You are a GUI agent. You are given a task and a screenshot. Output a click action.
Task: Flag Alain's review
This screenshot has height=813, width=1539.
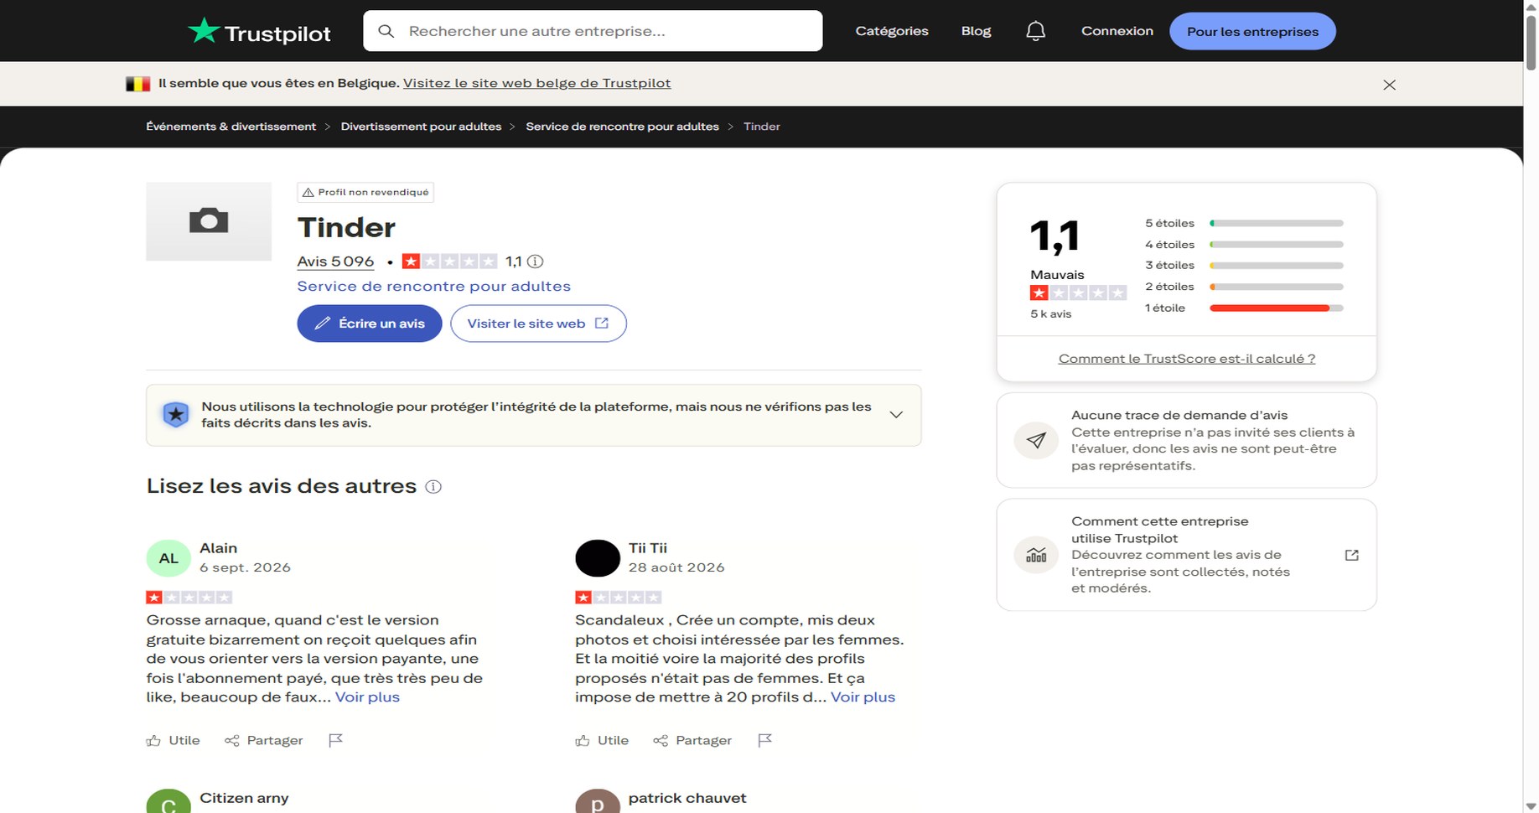(x=335, y=740)
